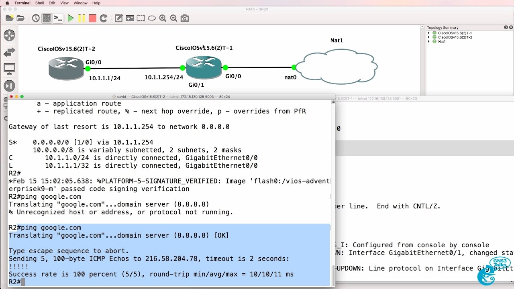Click the "Success rate is 100 percent" line
The height and width of the screenshot is (289, 514).
151,275
